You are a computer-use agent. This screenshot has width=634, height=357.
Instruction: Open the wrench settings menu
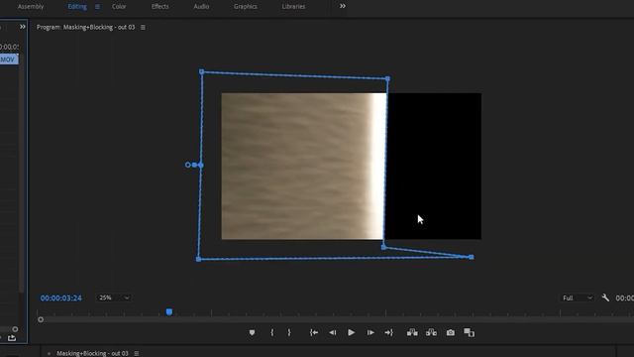605,297
